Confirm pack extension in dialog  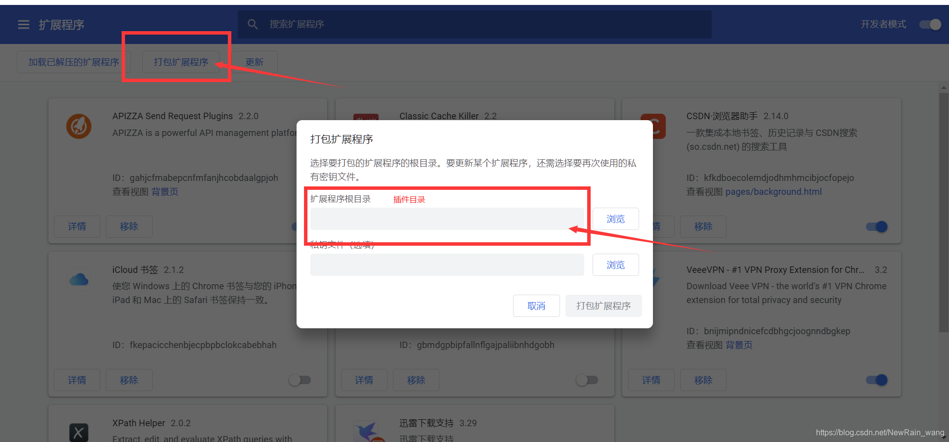click(604, 306)
